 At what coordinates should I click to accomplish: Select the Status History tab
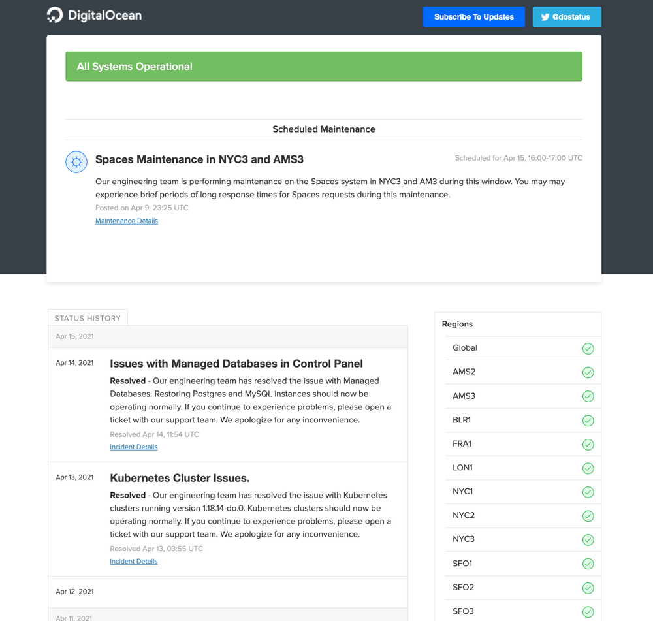coord(88,318)
